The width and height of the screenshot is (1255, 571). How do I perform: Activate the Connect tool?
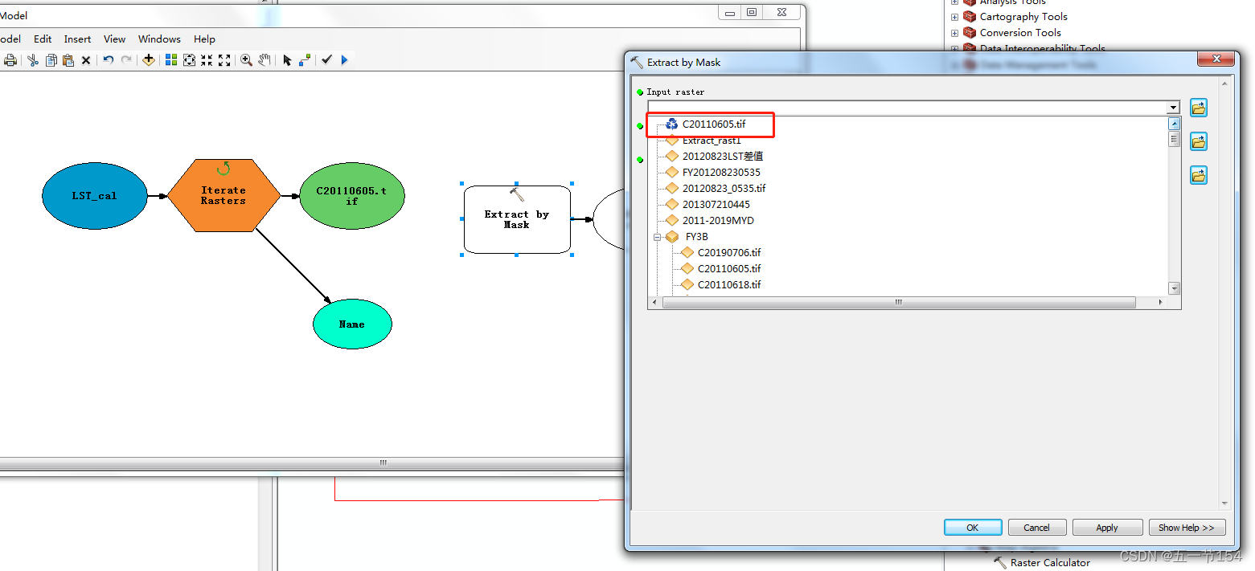(305, 60)
